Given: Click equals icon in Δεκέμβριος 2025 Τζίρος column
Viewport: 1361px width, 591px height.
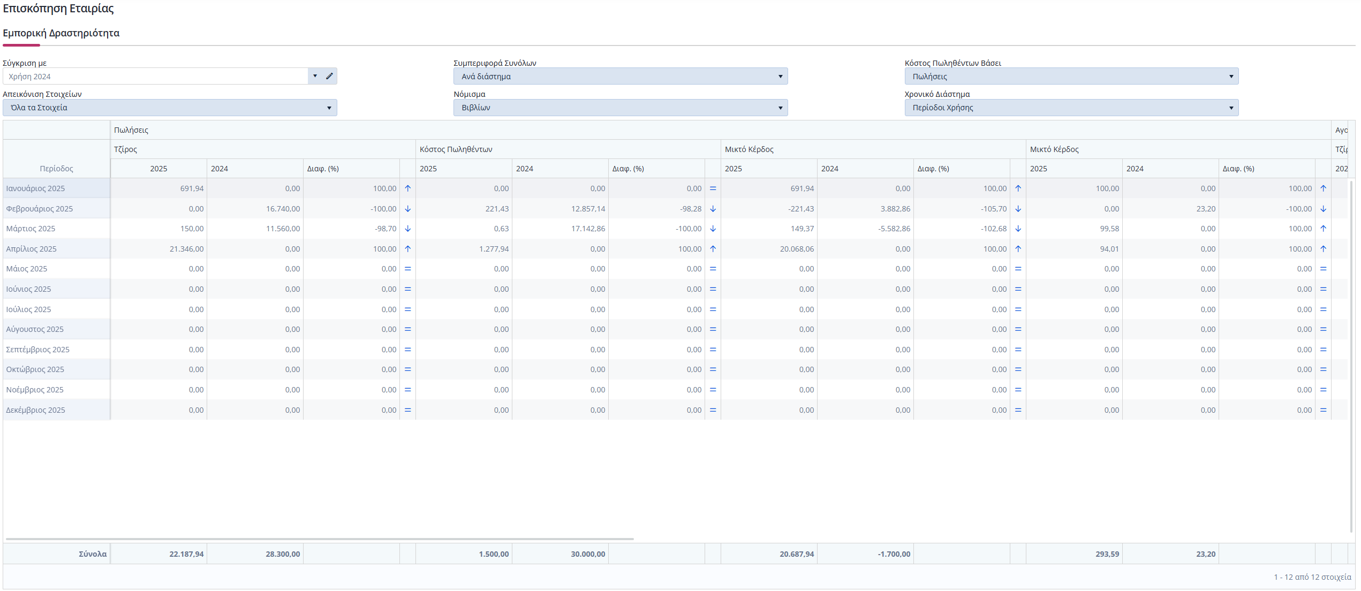Looking at the screenshot, I should [407, 410].
